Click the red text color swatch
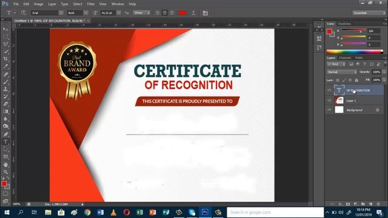Image resolution: width=388 pixels, height=218 pixels. click(x=182, y=13)
